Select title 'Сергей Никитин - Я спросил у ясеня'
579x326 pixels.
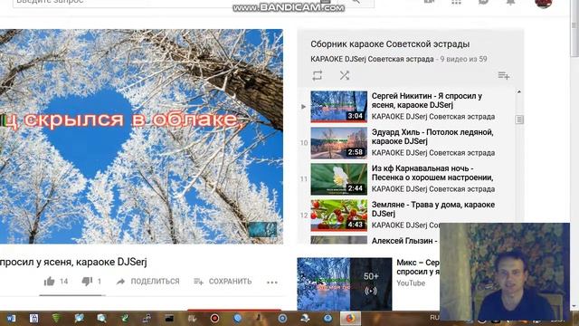(x=426, y=101)
